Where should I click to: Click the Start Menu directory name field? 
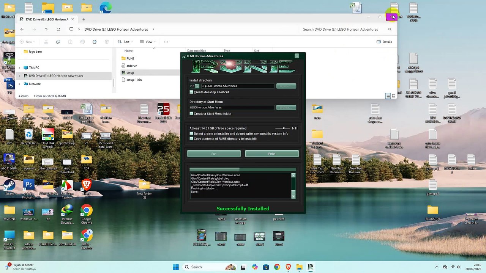click(x=232, y=108)
